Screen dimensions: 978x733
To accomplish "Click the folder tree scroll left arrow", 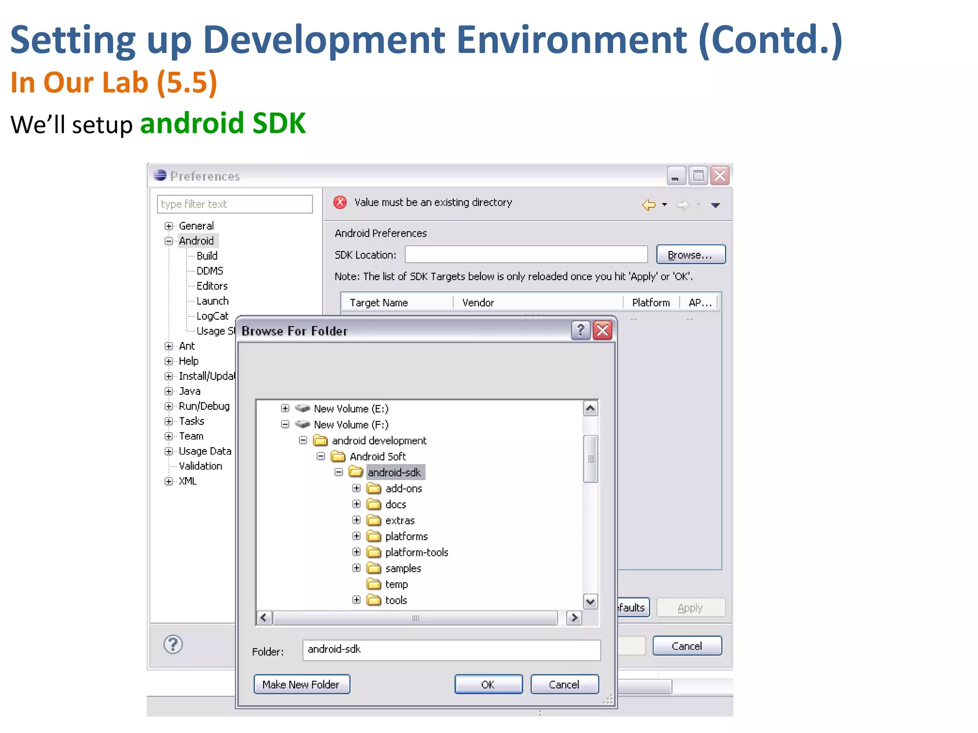I will (264, 618).
